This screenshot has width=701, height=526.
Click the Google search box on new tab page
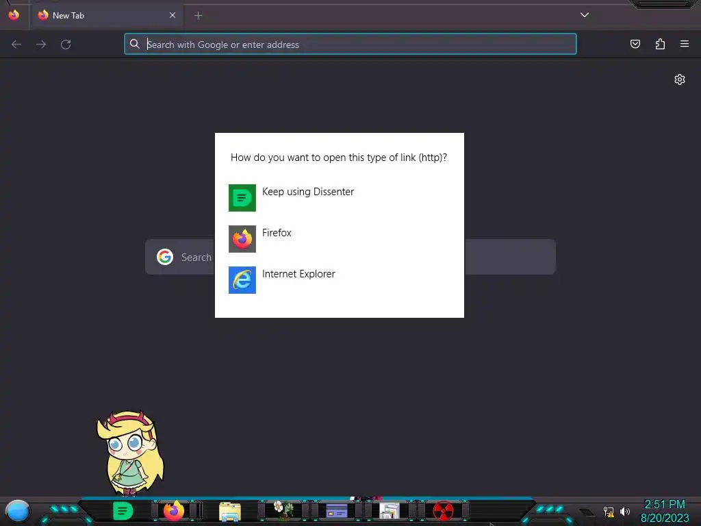[x=350, y=257]
